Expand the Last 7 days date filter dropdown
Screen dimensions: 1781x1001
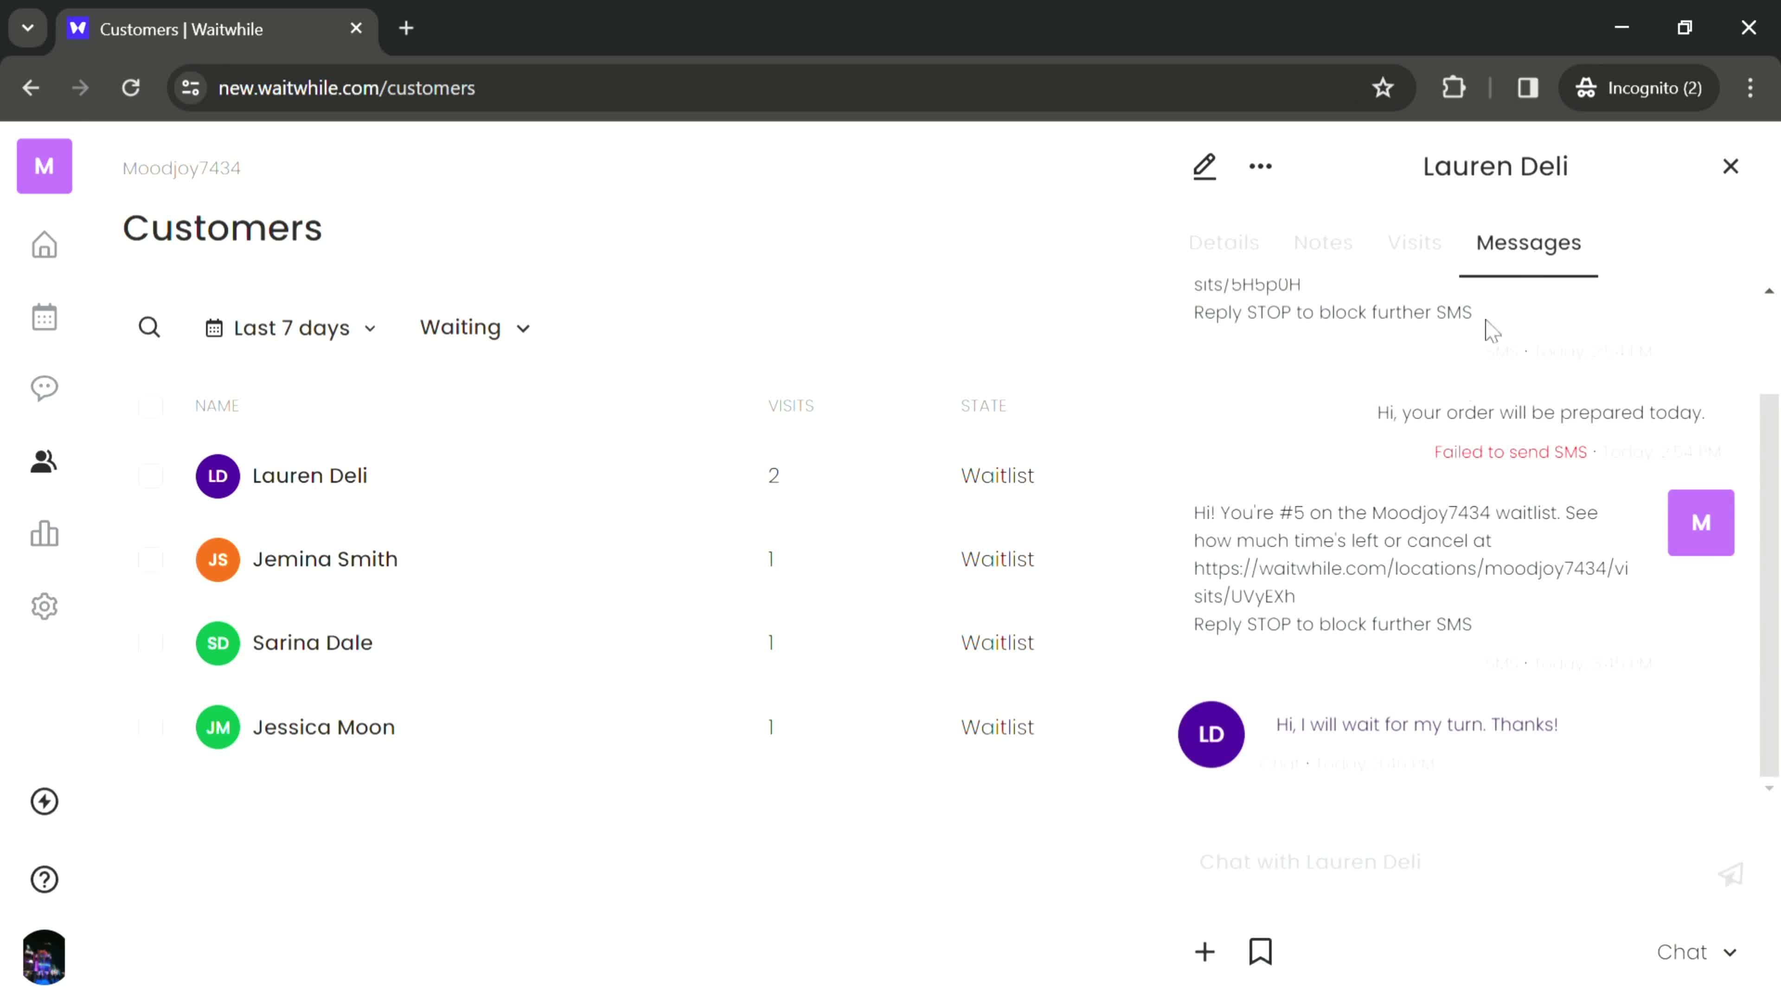click(290, 326)
